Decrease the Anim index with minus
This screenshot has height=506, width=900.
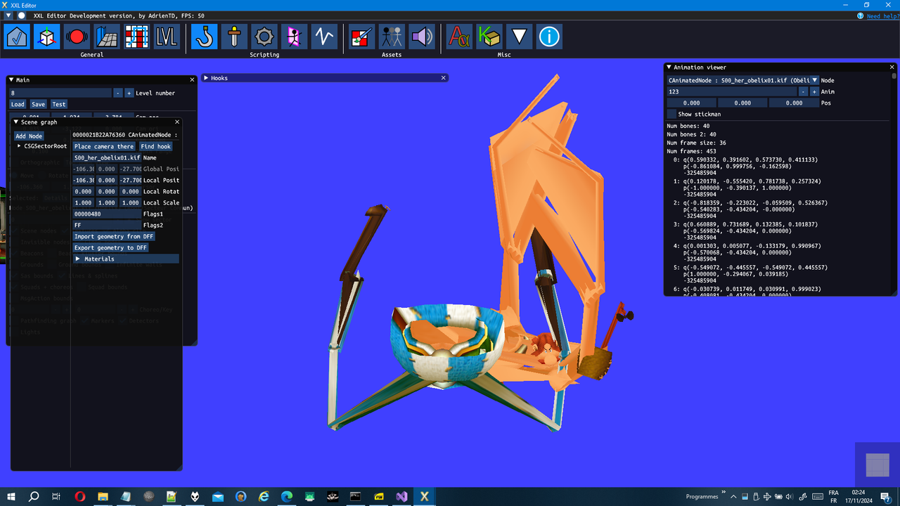804,92
